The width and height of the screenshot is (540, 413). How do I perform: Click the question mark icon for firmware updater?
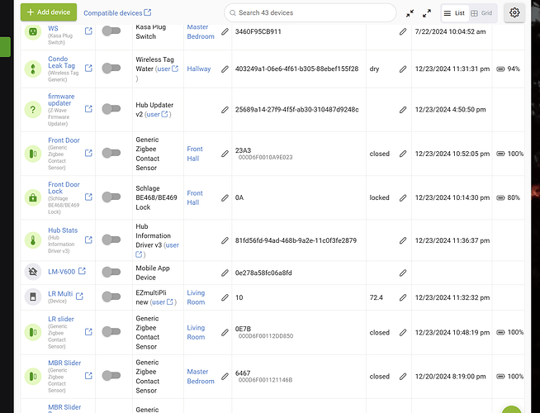click(x=33, y=109)
